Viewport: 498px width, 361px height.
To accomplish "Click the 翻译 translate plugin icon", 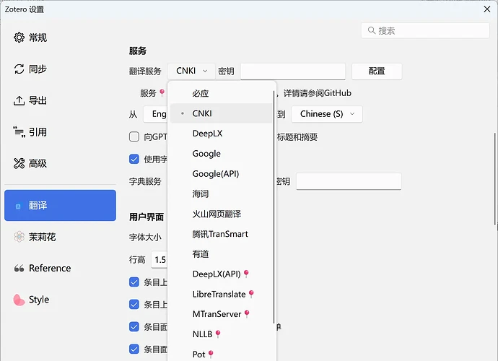I will (18, 206).
